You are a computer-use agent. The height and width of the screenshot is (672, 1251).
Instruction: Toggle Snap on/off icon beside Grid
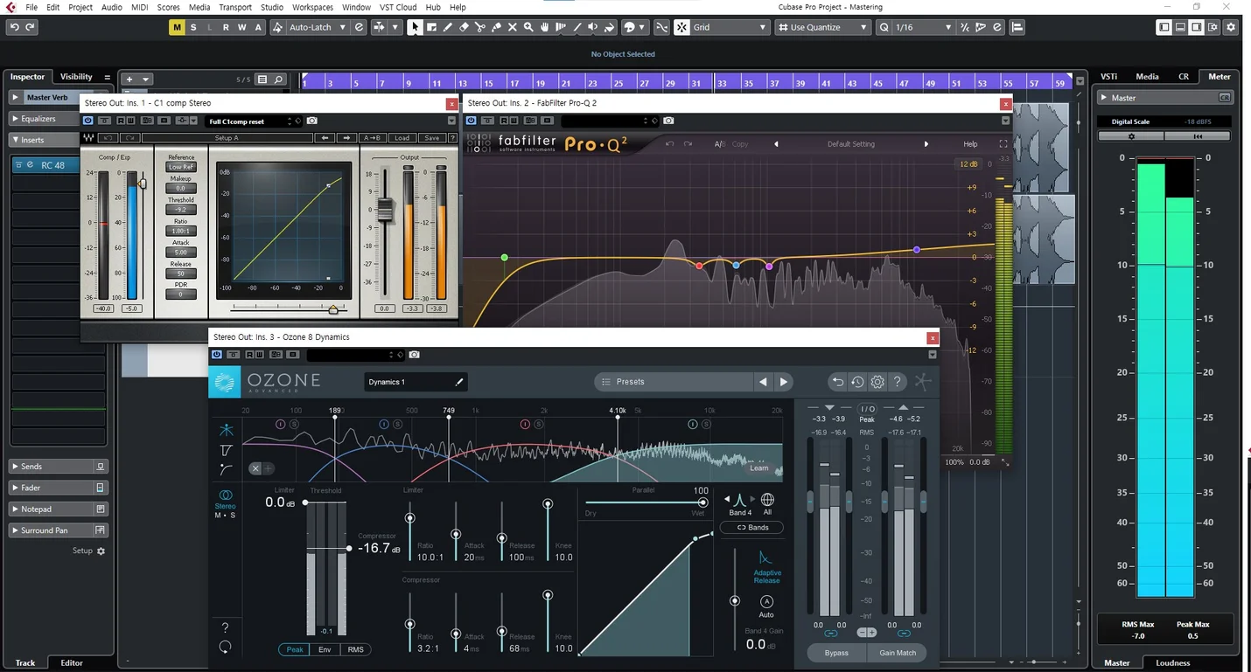pyautogui.click(x=681, y=27)
